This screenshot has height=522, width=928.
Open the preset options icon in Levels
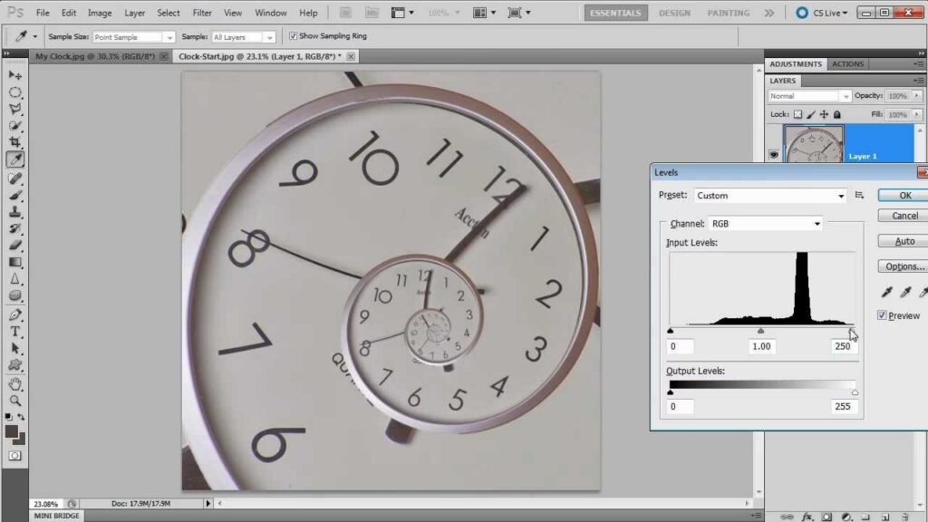click(859, 195)
